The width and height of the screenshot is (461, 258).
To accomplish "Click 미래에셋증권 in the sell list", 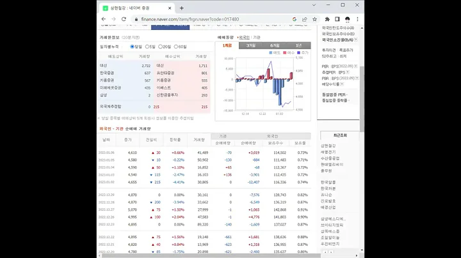I will pyautogui.click(x=110, y=87).
